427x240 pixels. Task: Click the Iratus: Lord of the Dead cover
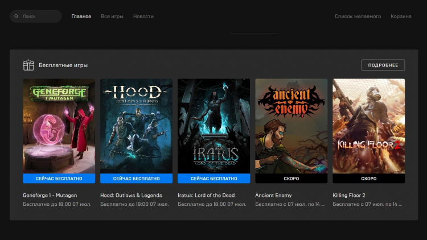[213, 126]
